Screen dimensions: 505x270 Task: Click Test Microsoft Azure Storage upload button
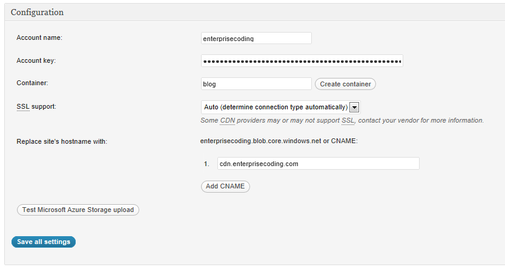78,210
